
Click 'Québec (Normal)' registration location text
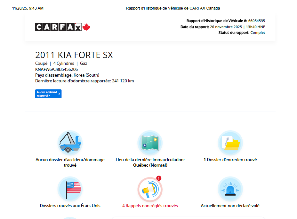click(150, 165)
